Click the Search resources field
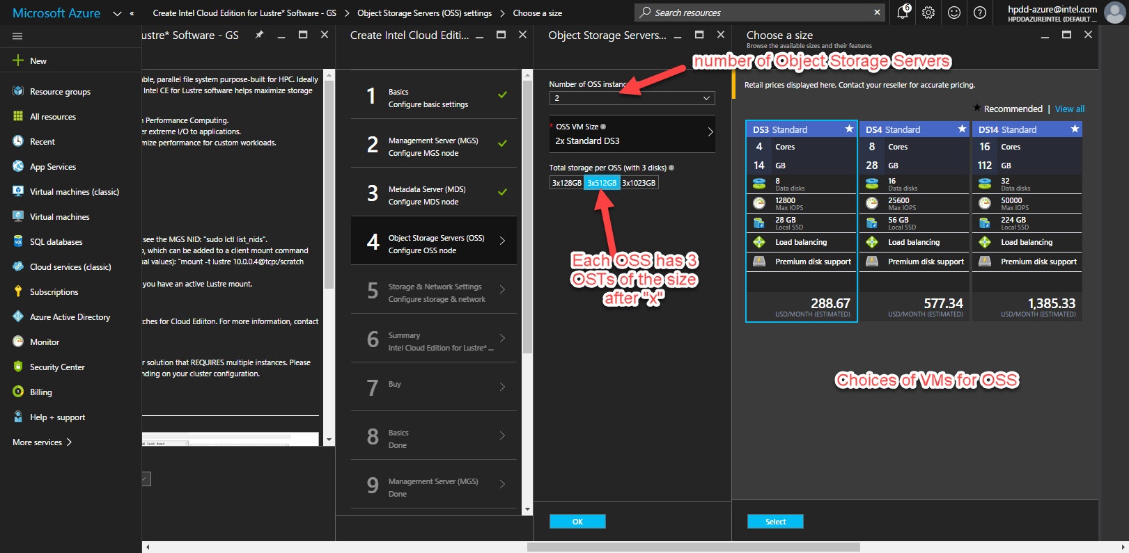The height and width of the screenshot is (553, 1129). pos(759,13)
